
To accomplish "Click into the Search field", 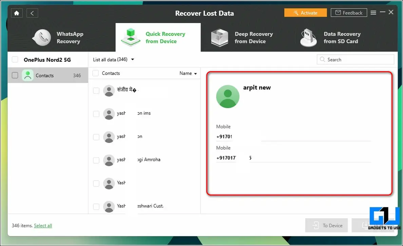I will click(x=356, y=59).
